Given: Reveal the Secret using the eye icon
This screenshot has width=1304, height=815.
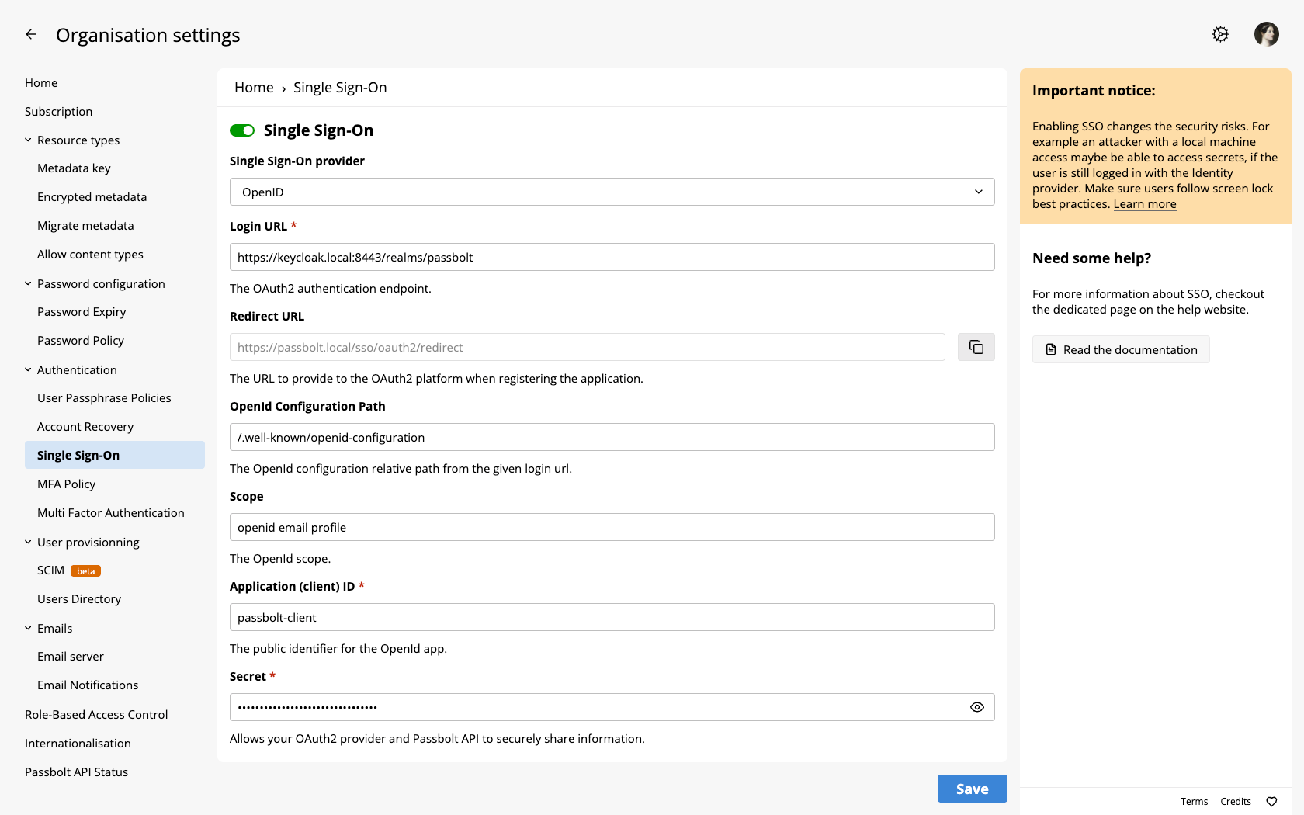Looking at the screenshot, I should (x=976, y=707).
